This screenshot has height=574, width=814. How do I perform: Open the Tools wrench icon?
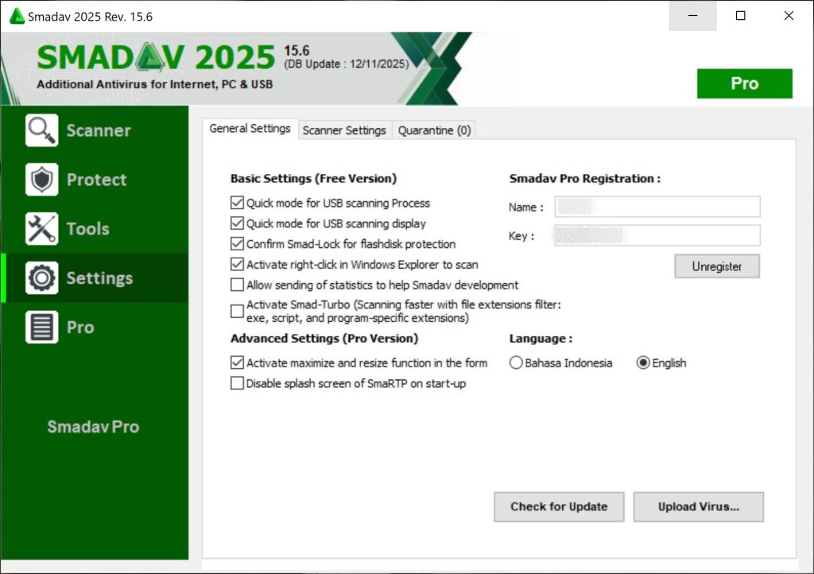[x=42, y=229]
